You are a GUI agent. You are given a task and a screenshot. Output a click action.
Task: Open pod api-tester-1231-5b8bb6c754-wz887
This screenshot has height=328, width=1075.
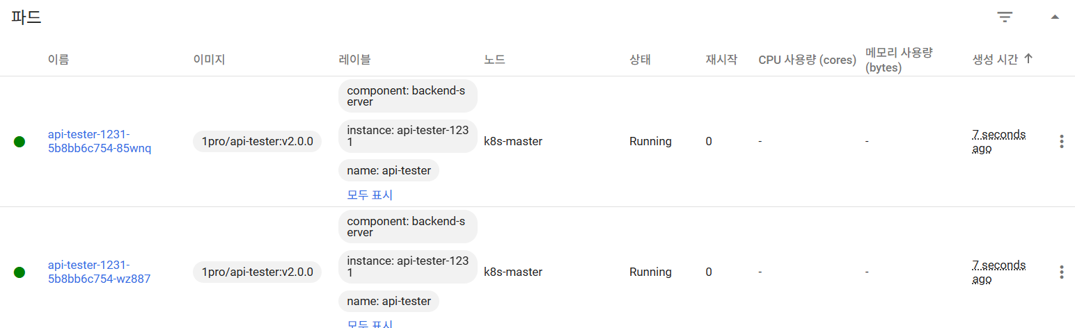99,272
